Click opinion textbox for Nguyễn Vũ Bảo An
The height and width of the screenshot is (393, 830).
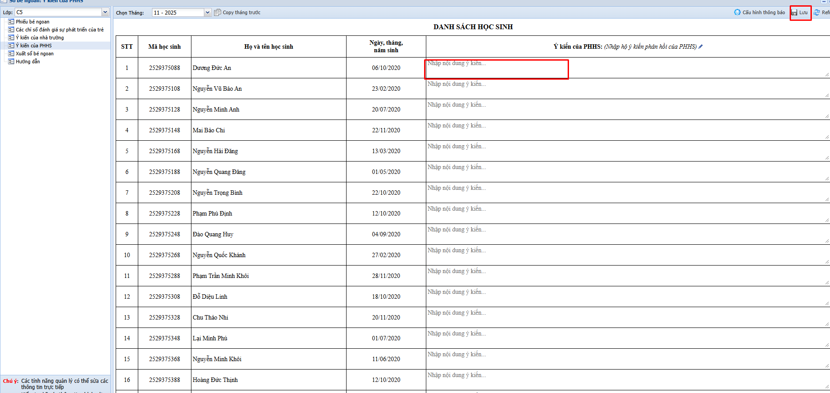(628, 89)
